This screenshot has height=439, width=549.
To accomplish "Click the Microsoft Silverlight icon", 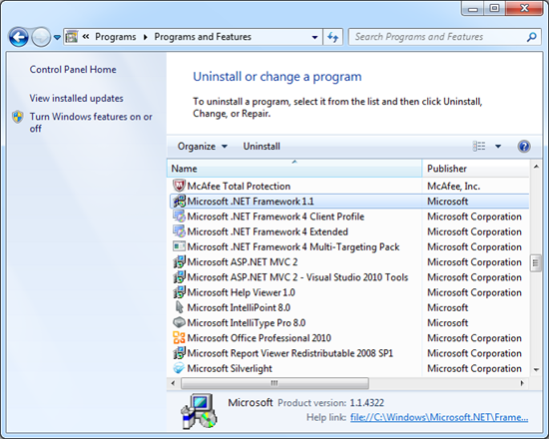I will (179, 368).
